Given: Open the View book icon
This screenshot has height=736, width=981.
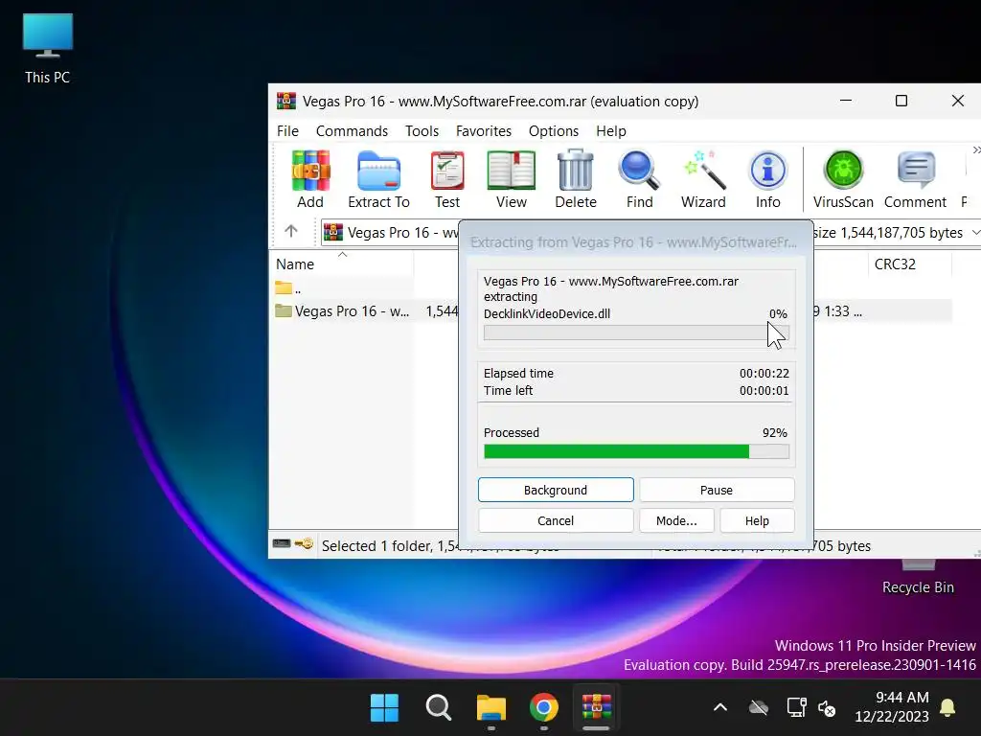Looking at the screenshot, I should point(512,178).
